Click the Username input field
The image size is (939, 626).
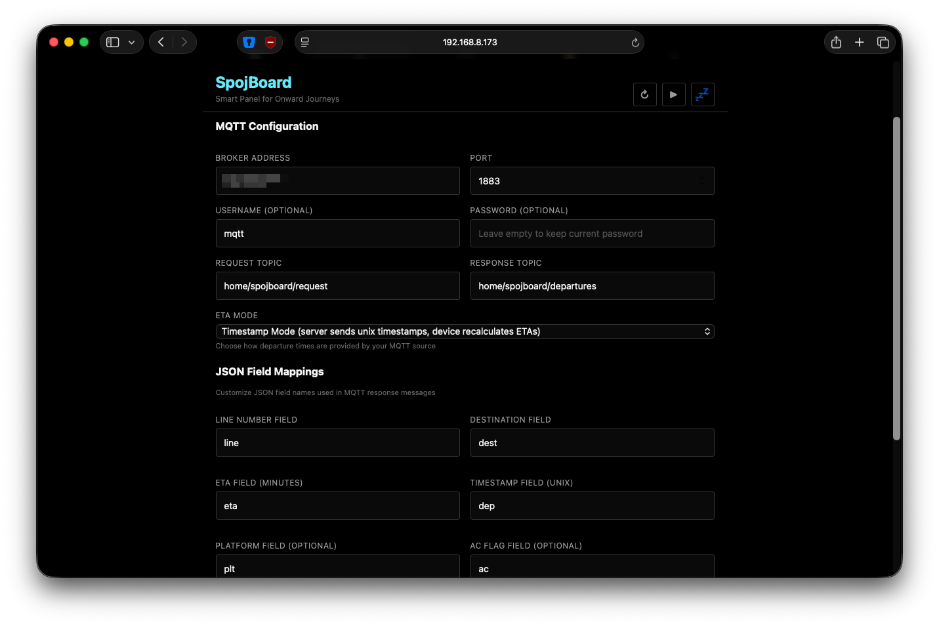[x=337, y=234]
